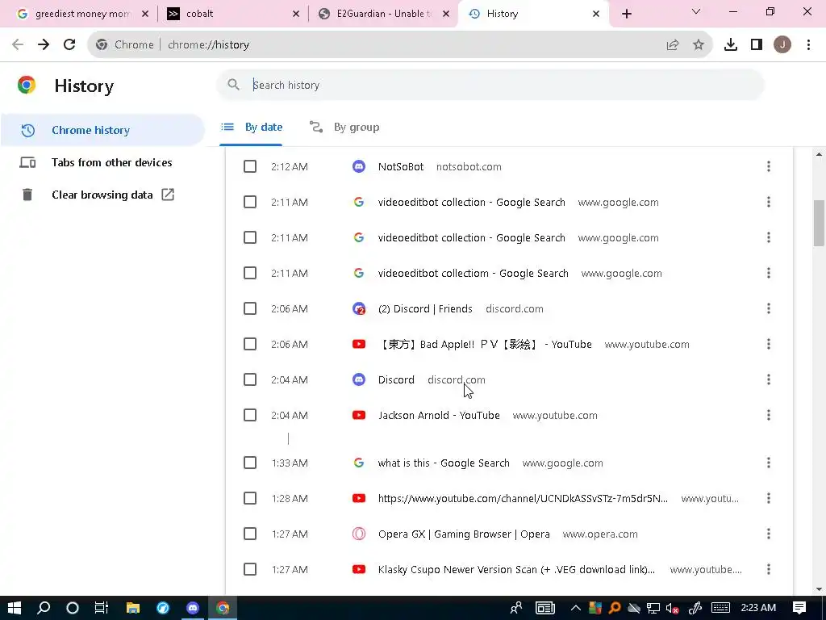Check the Jackson Arnold entry checkbox
This screenshot has width=826, height=620.
250,415
